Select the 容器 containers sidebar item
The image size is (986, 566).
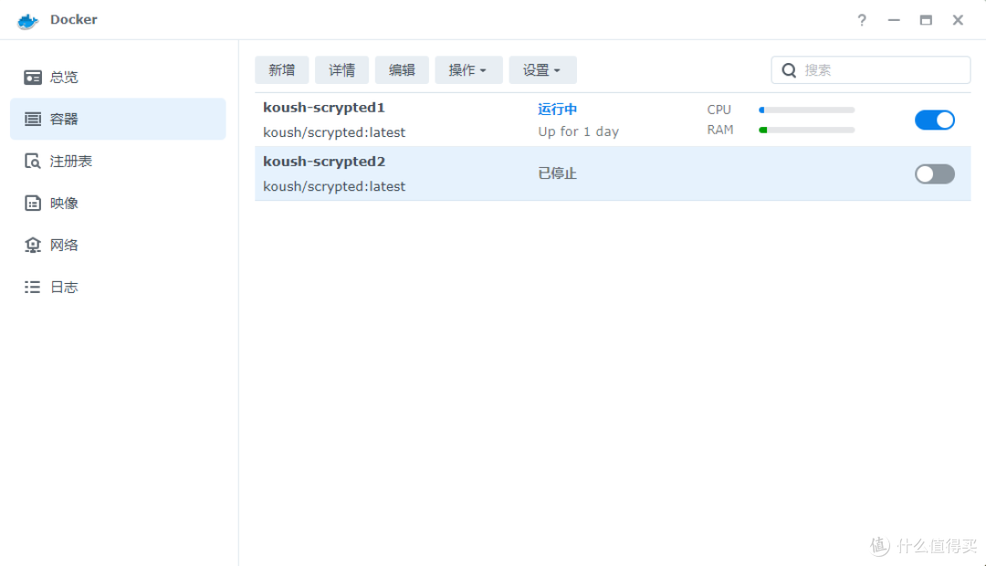(64, 119)
